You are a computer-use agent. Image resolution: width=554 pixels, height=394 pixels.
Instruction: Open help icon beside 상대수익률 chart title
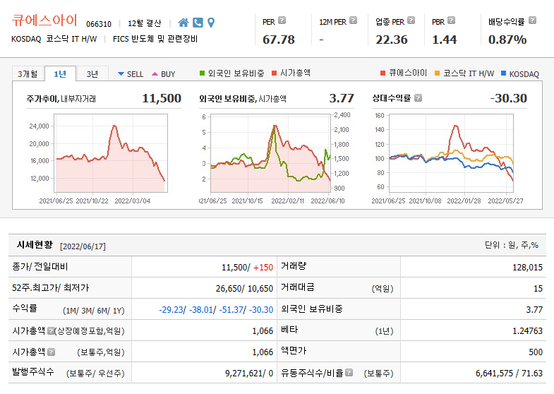point(418,97)
